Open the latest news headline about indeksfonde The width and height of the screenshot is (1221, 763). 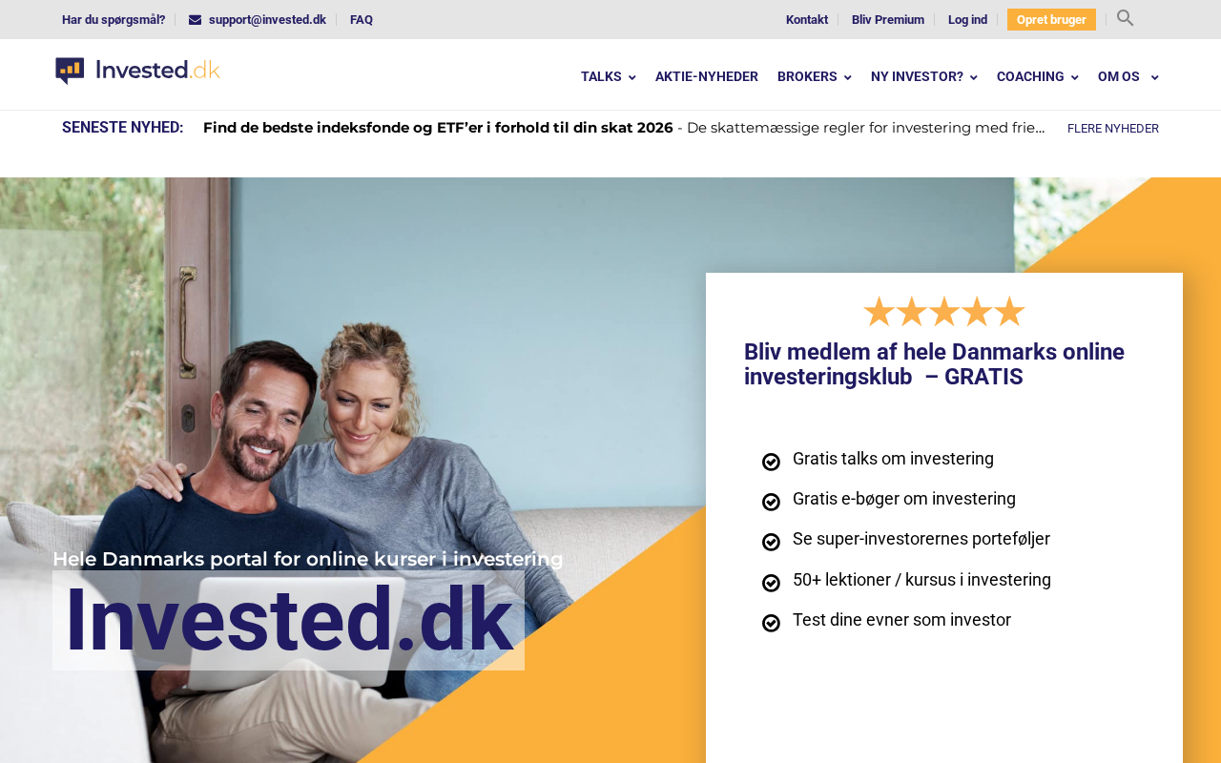pyautogui.click(x=438, y=128)
